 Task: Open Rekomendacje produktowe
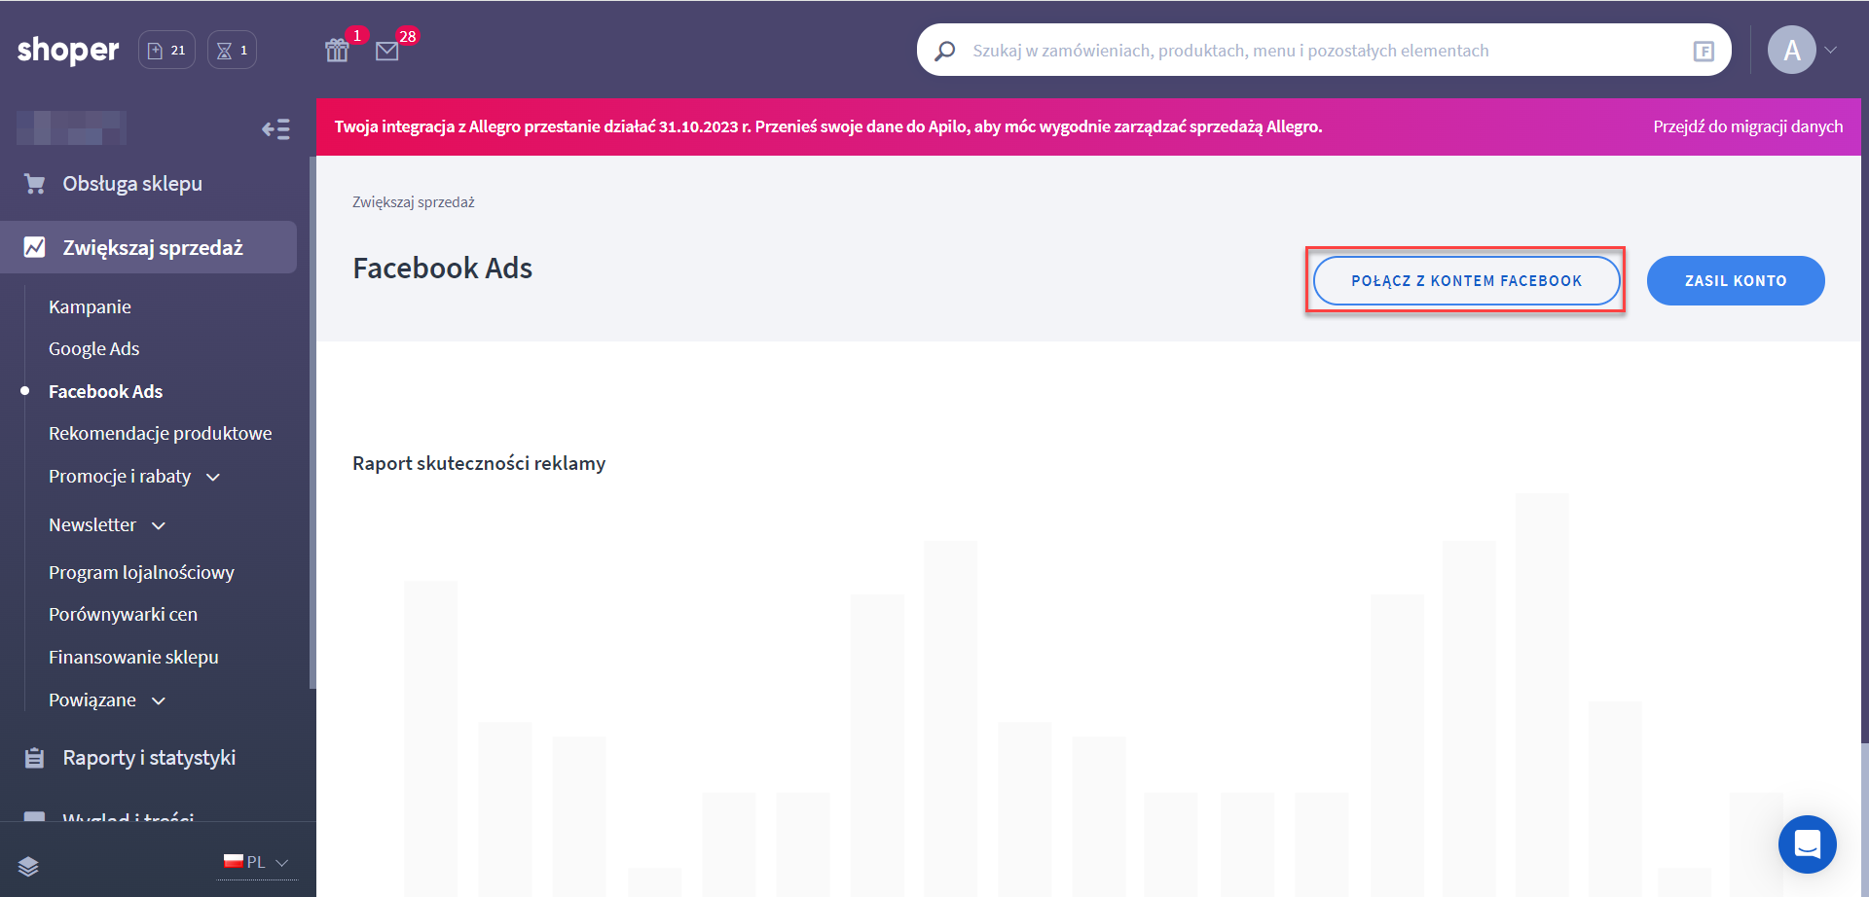tap(161, 434)
